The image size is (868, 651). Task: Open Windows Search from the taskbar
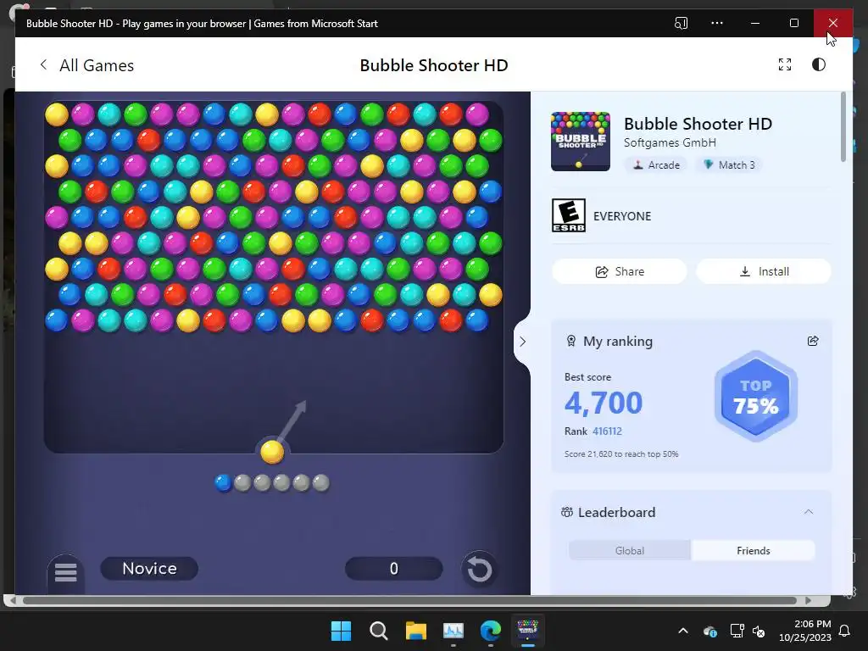pyautogui.click(x=379, y=631)
